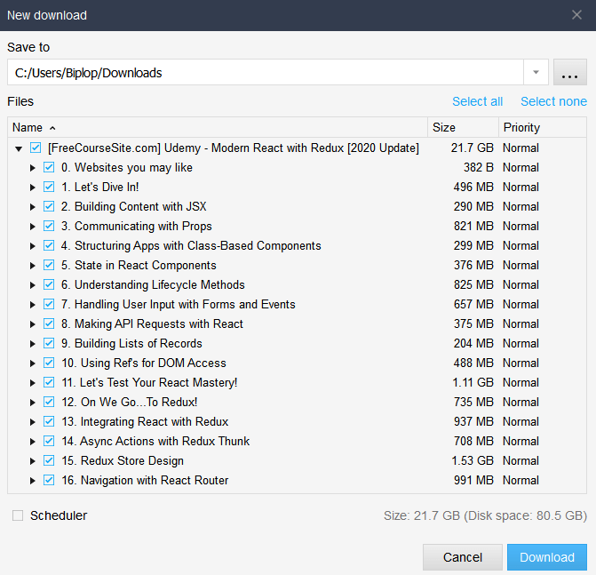Viewport: 596px width, 575px height.
Task: Click priority Normal of '0. Websites you may like'
Action: coord(521,167)
